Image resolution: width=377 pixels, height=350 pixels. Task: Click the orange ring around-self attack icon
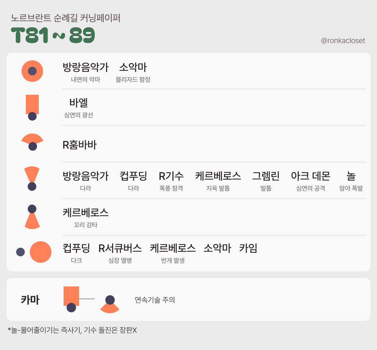point(32,71)
